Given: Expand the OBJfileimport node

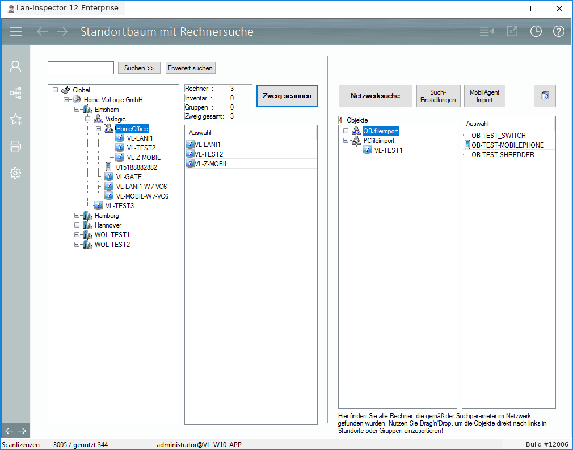Looking at the screenshot, I should [346, 131].
